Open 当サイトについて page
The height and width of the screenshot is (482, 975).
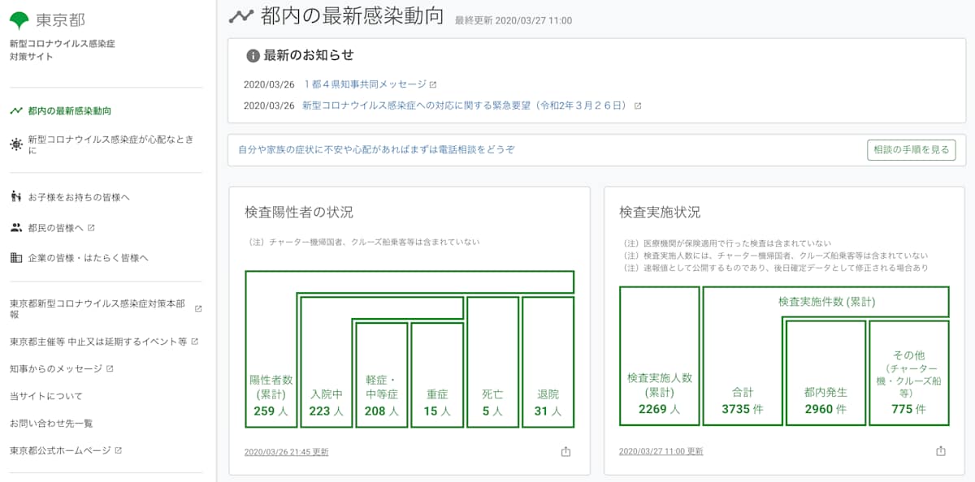(46, 396)
